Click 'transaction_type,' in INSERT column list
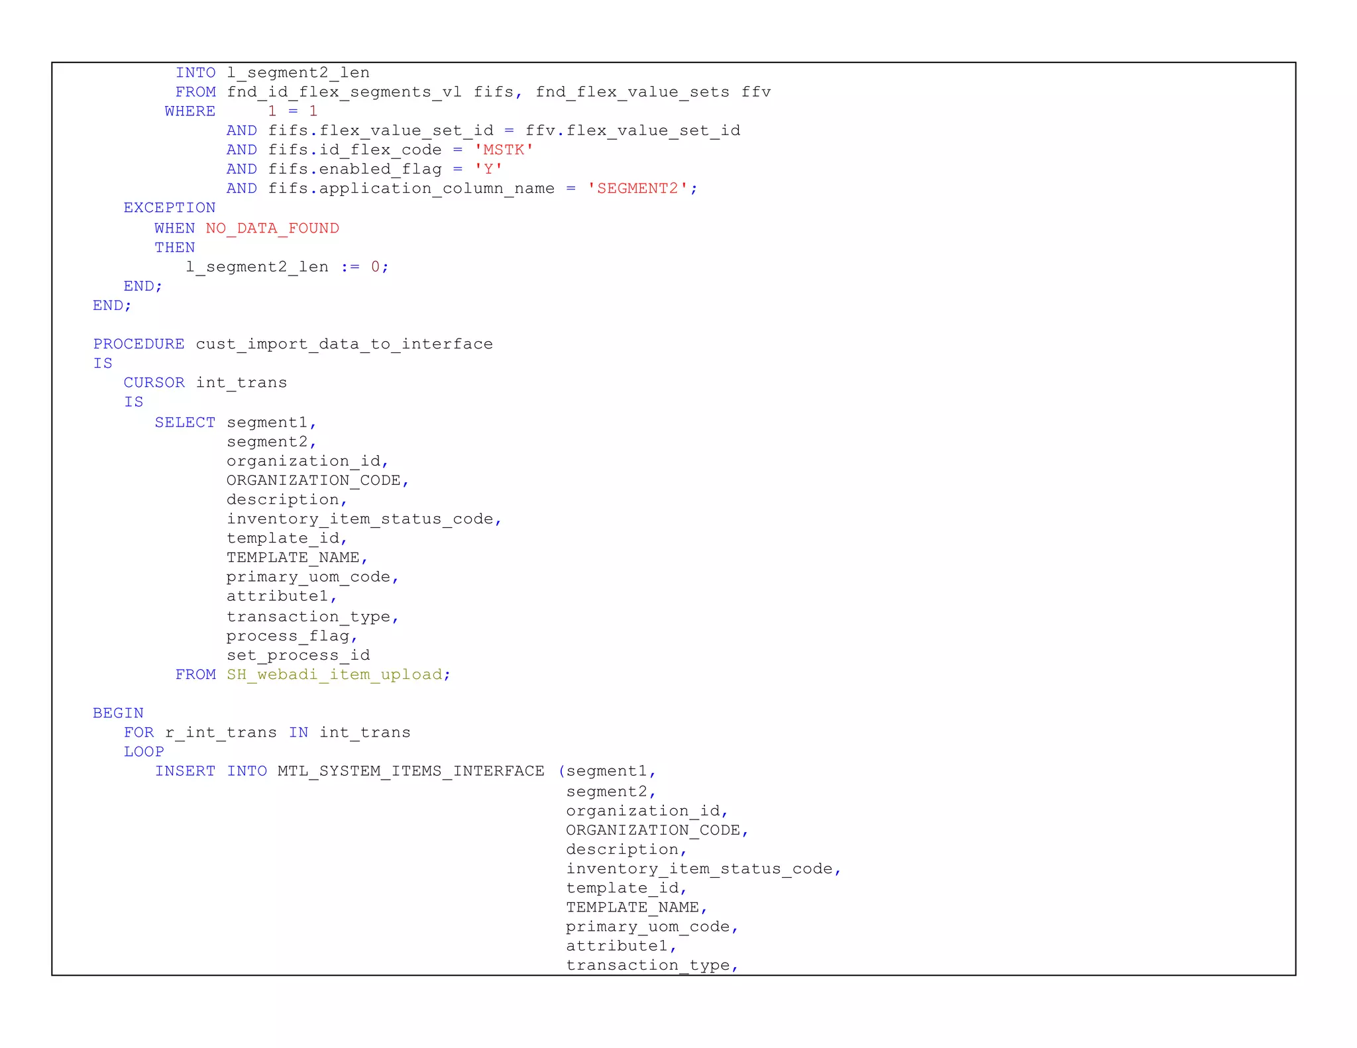Screen dimensions: 1357x1048 [x=653, y=965]
